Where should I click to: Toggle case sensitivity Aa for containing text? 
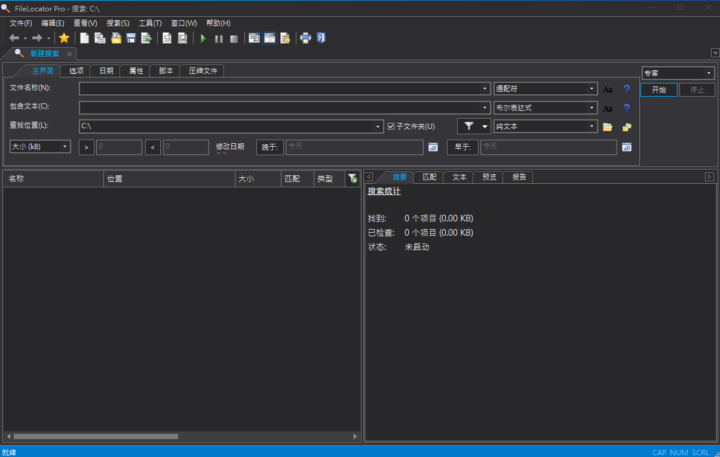pos(608,109)
